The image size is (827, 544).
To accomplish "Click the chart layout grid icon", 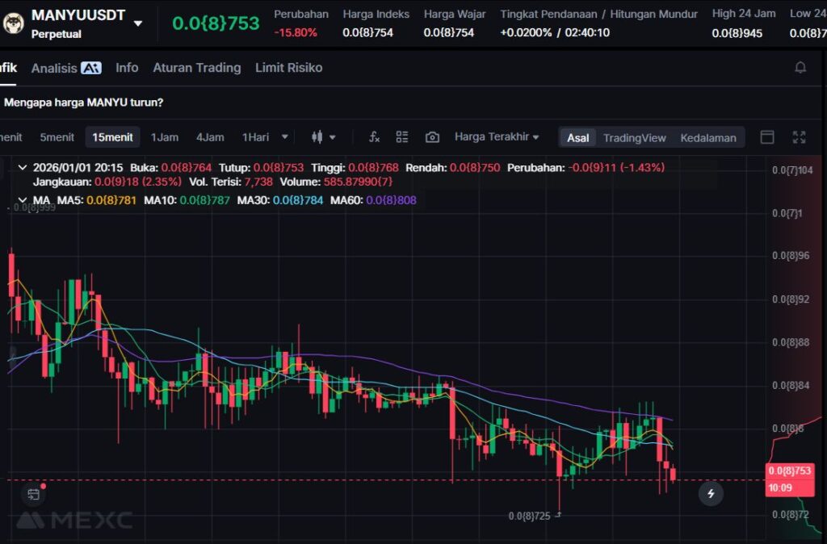I will 402,137.
